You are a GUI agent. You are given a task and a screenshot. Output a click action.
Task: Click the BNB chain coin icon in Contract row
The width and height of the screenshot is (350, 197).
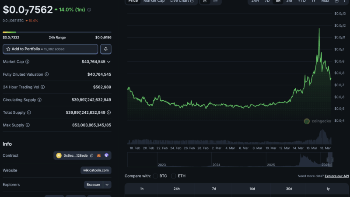(59, 155)
